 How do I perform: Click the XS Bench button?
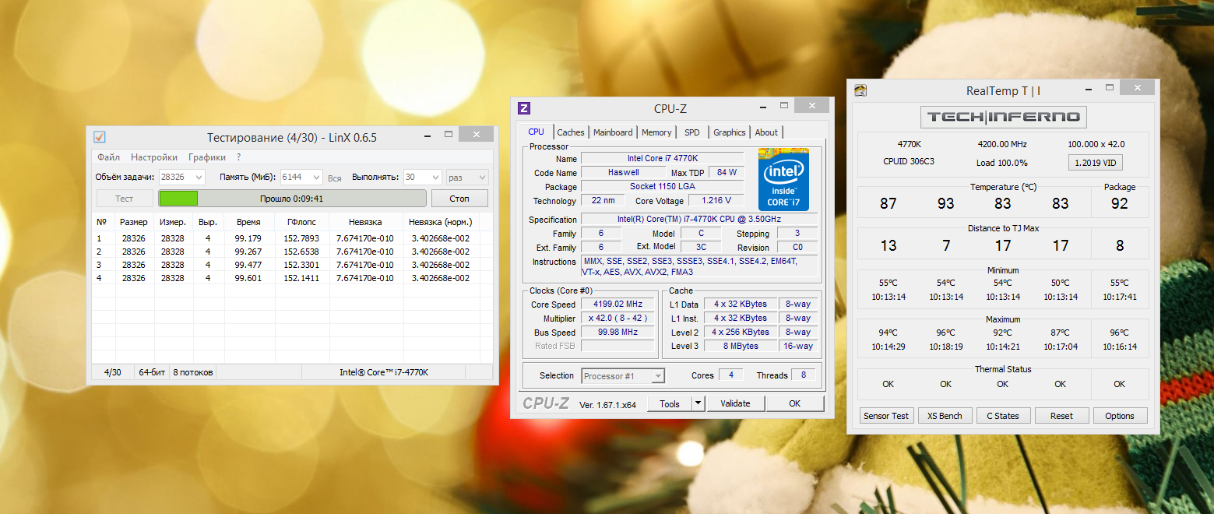pos(945,416)
